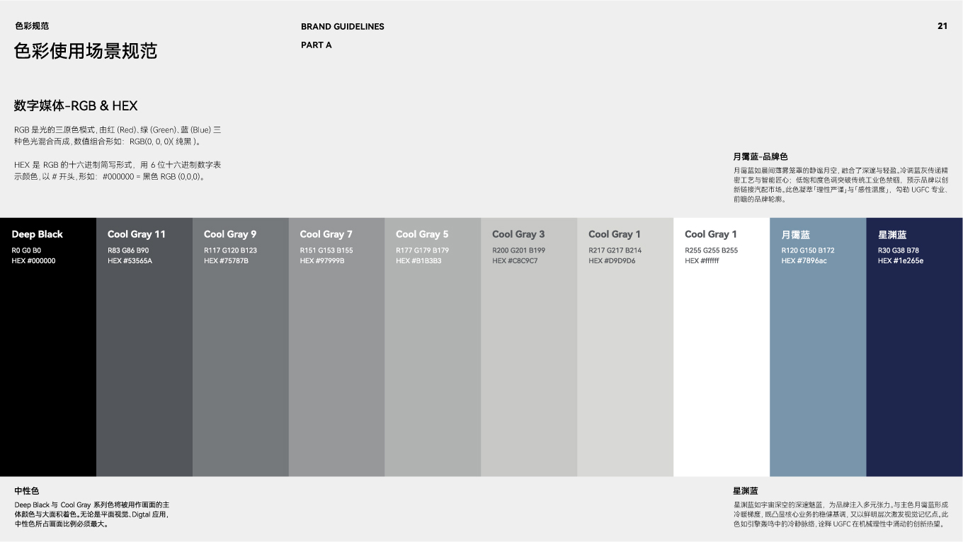This screenshot has width=963, height=542.
Task: Click the 数字媒体-RGB & HEX heading
Action: coord(76,106)
